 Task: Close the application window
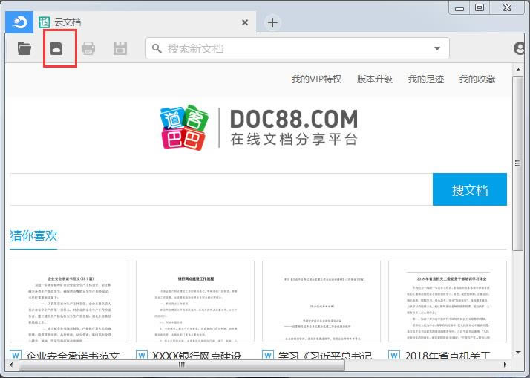507,7
